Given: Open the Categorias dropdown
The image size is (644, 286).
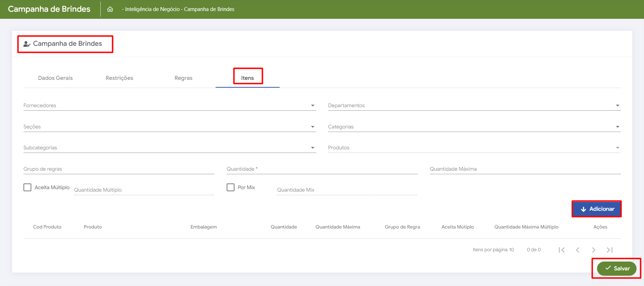Looking at the screenshot, I should 474,127.
